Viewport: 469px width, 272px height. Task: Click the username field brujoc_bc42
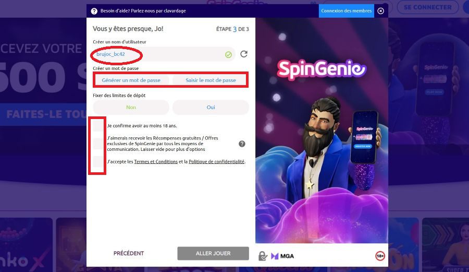click(x=164, y=54)
